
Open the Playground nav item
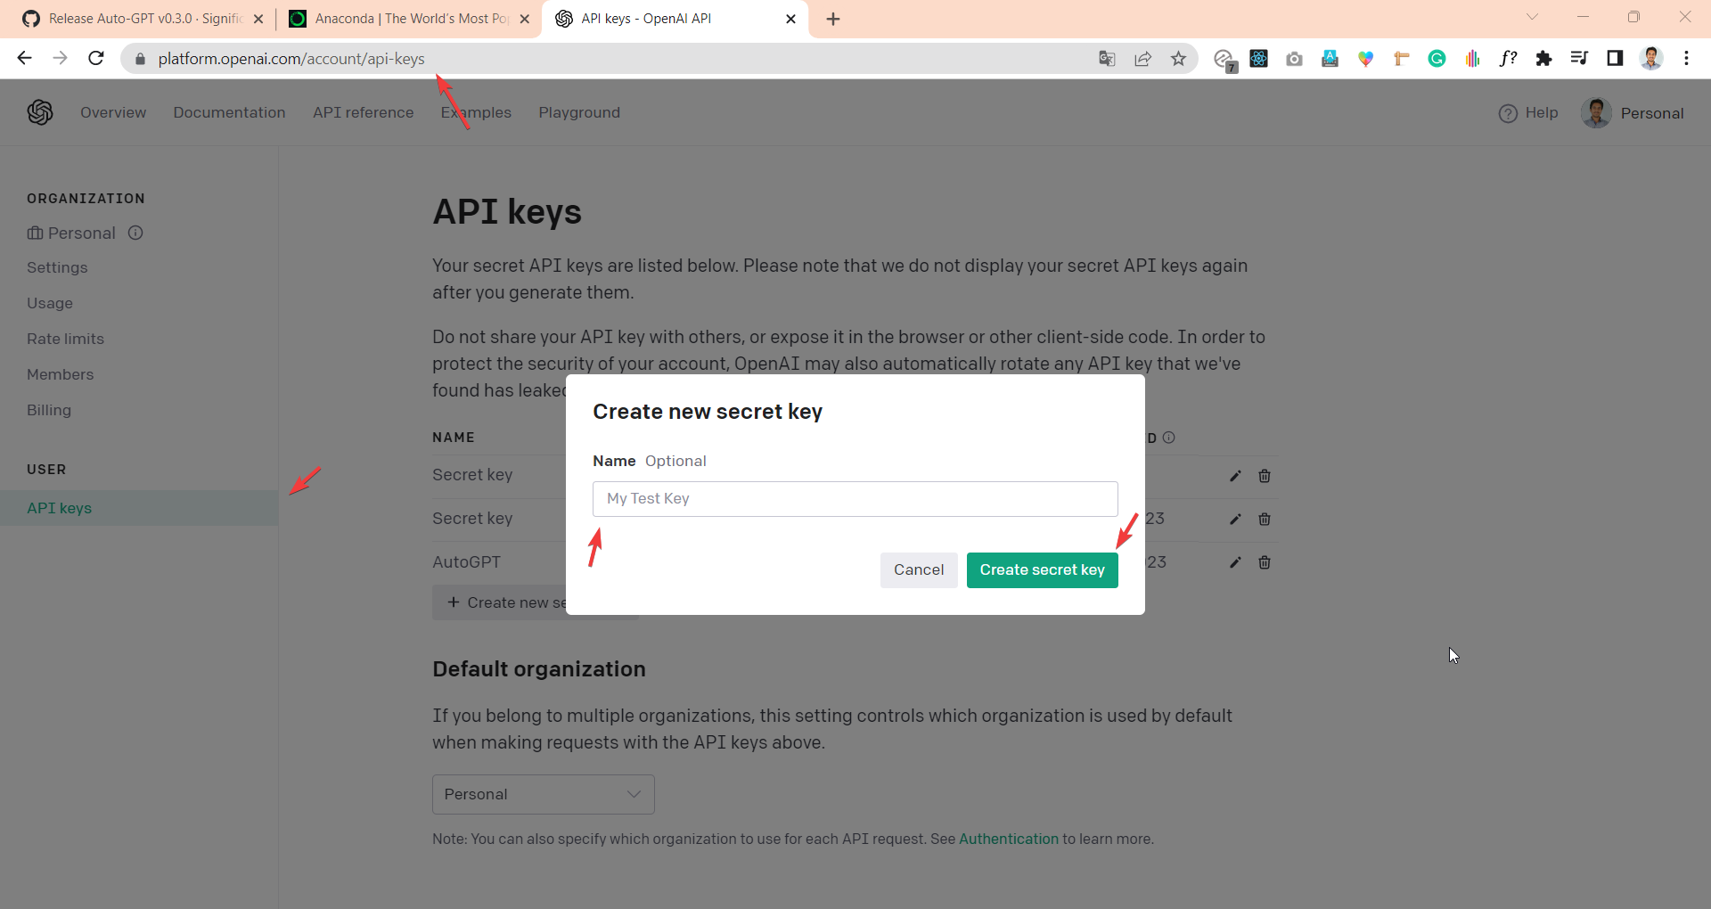tap(579, 112)
